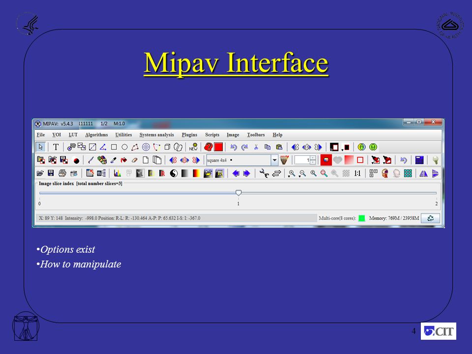Cut the selected VOI with scissors icon
Image resolution: width=472 pixels, height=354 pixels.
tap(256, 147)
